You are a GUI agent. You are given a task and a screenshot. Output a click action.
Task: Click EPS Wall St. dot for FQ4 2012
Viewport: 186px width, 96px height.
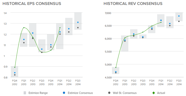click(x=15, y=75)
